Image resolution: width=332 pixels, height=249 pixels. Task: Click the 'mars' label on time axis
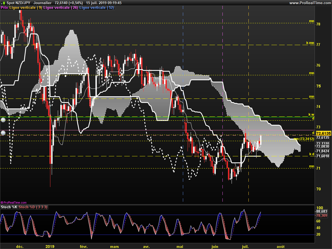(114, 246)
